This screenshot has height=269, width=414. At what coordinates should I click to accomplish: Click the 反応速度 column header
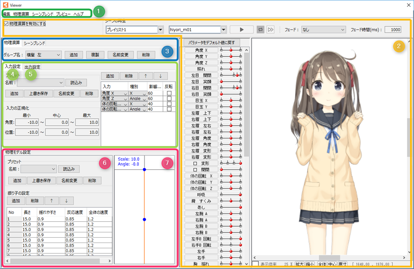(76, 212)
